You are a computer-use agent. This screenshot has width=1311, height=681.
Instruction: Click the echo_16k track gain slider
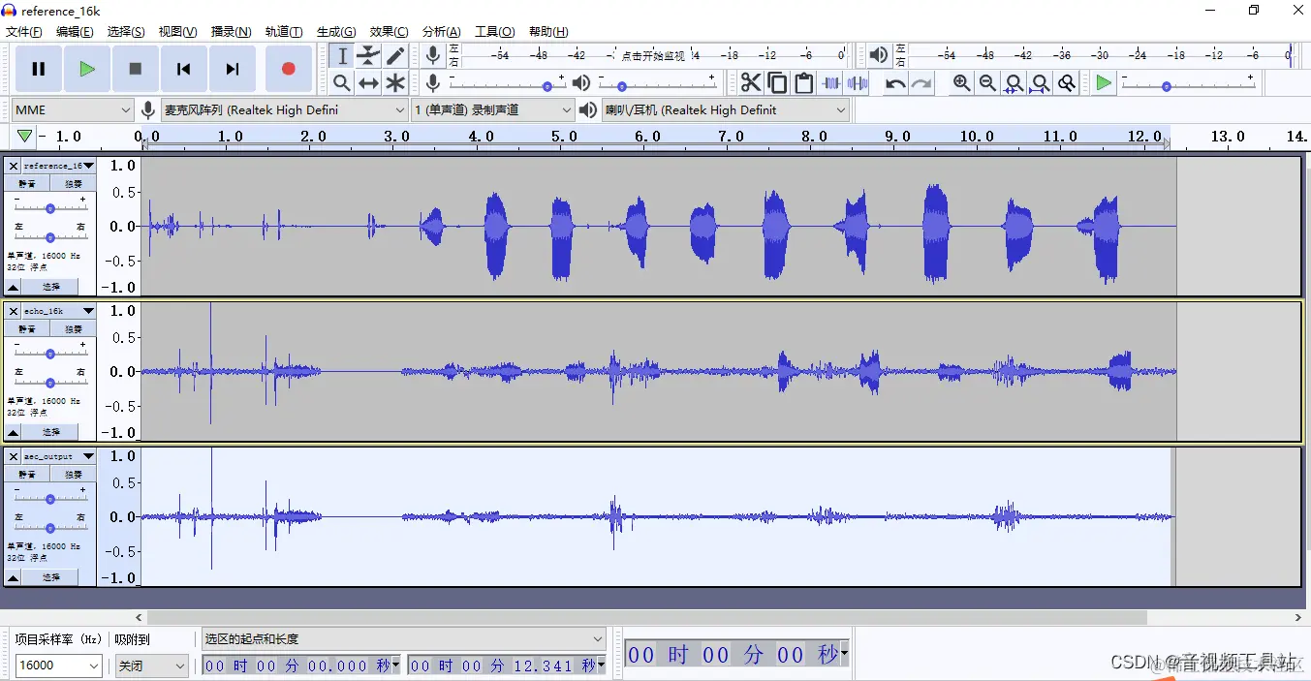(49, 354)
